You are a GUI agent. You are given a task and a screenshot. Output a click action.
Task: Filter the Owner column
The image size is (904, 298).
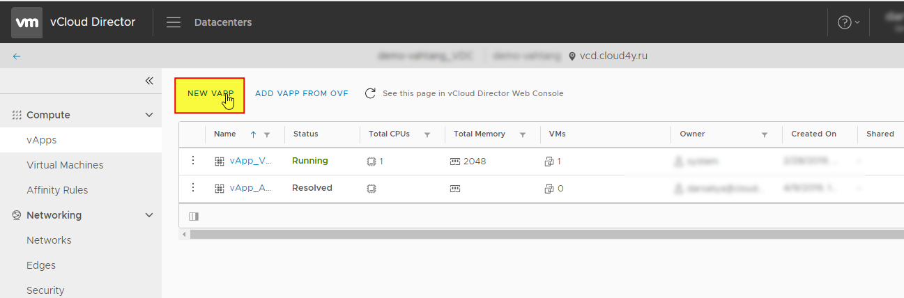click(765, 134)
